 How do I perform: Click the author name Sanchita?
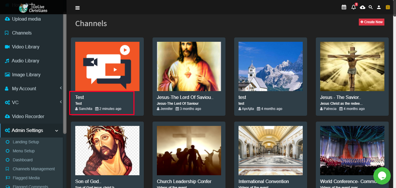tap(85, 109)
